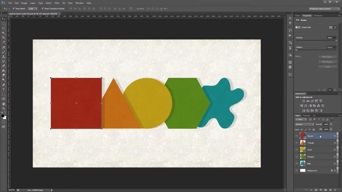
Task: Hide the Blob layer
Action: click(297, 164)
